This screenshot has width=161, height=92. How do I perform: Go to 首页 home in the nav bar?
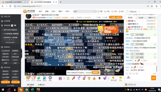point(41,11)
